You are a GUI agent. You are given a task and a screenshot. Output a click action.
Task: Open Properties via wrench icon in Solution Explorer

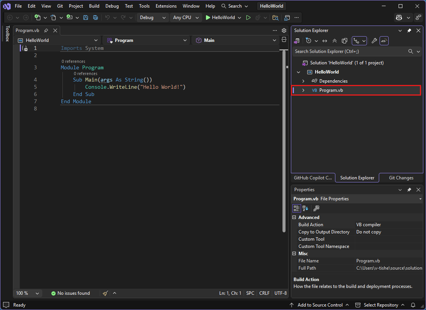click(x=375, y=41)
